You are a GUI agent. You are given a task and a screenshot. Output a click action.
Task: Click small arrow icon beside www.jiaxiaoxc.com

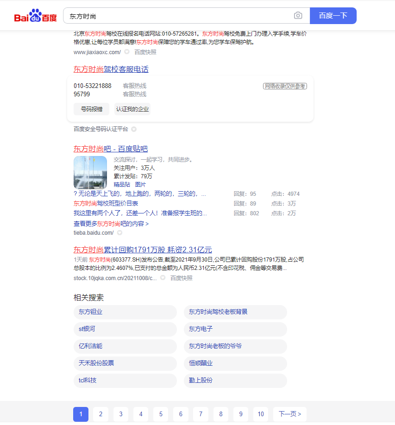[x=127, y=52]
